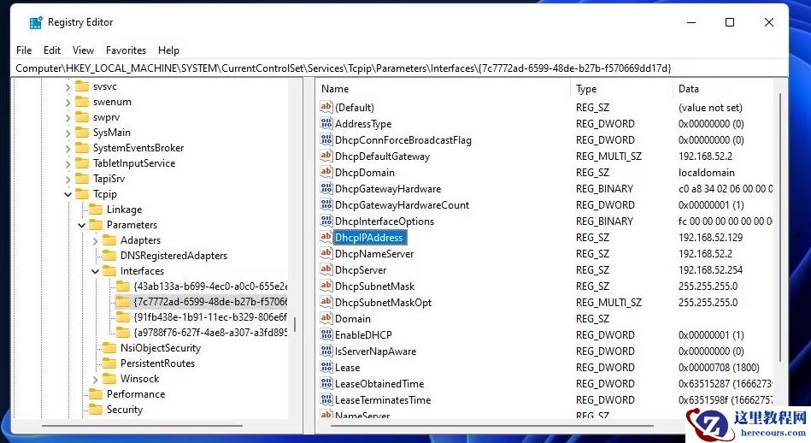Click the LeaseObtainedTime DWORD icon

326,383
